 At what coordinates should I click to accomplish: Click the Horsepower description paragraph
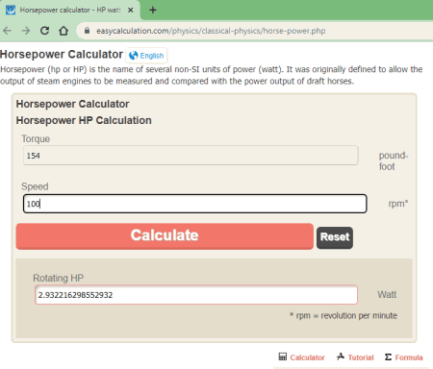(x=212, y=75)
